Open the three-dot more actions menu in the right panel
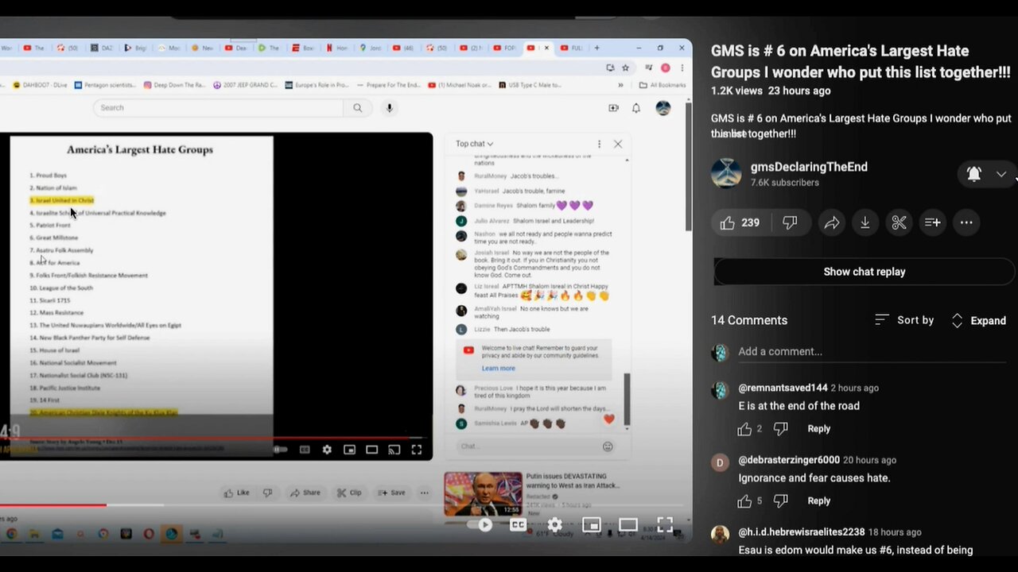This screenshot has width=1018, height=572. pyautogui.click(x=966, y=223)
